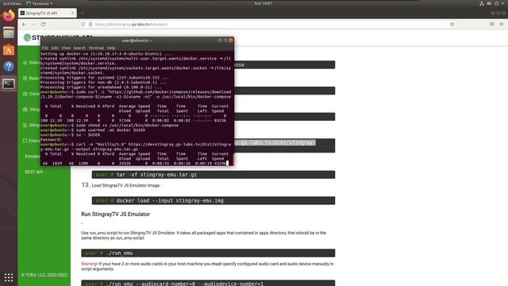Open a new Firefox tab
Screen dimensions: 508x286
[83, 14]
